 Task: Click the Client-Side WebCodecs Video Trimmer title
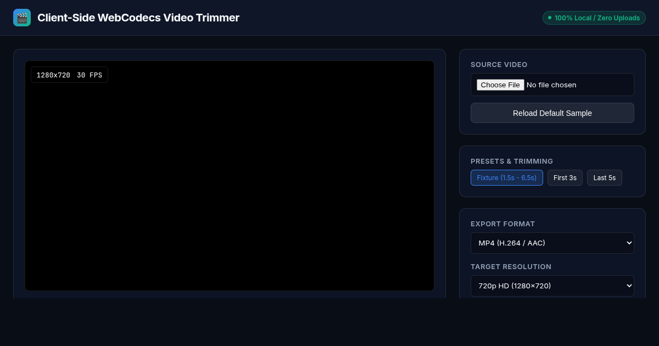click(x=138, y=18)
